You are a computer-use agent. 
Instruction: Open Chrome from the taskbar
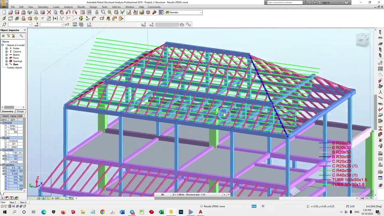pos(102,212)
